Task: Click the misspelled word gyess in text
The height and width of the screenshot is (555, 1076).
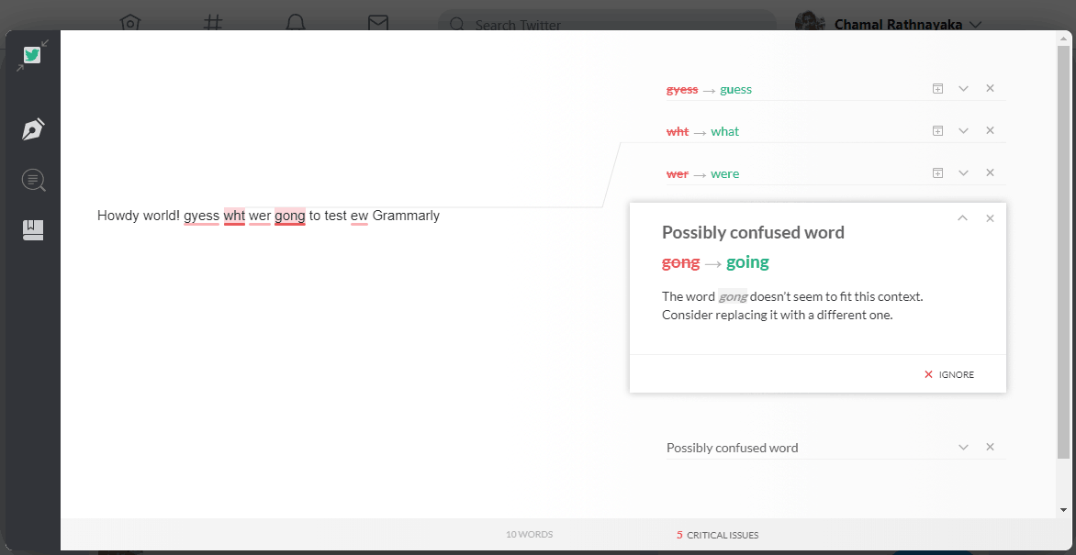Action: pos(201,216)
